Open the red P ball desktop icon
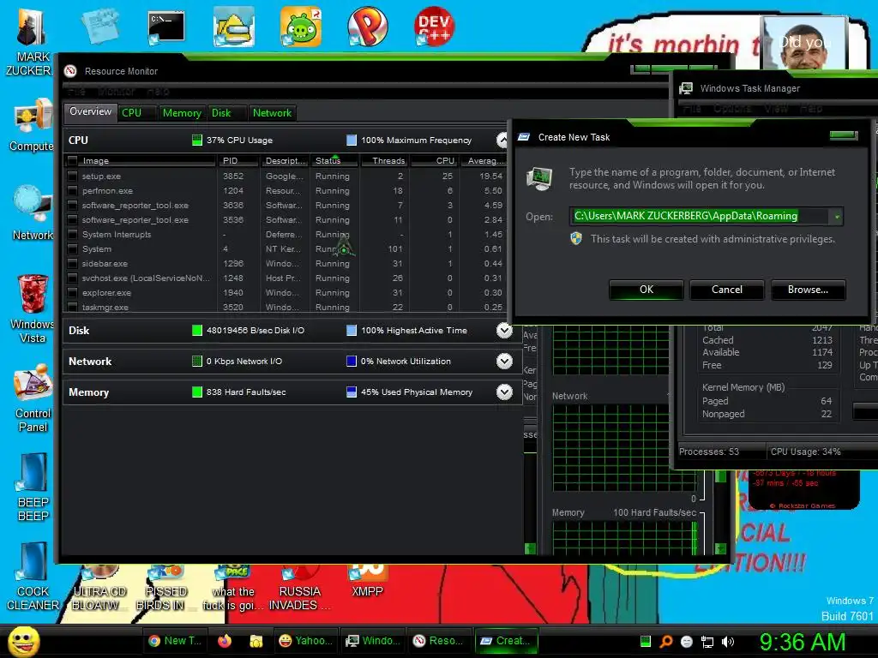Screen dimensions: 878x658 click(367, 27)
